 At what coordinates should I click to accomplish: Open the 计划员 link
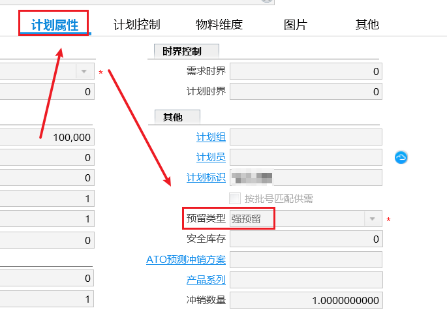(211, 157)
